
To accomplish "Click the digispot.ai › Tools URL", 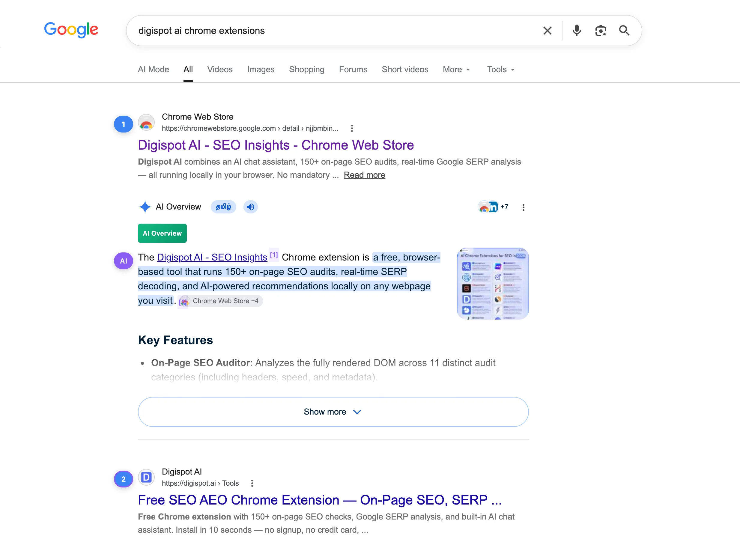I will tap(200, 483).
